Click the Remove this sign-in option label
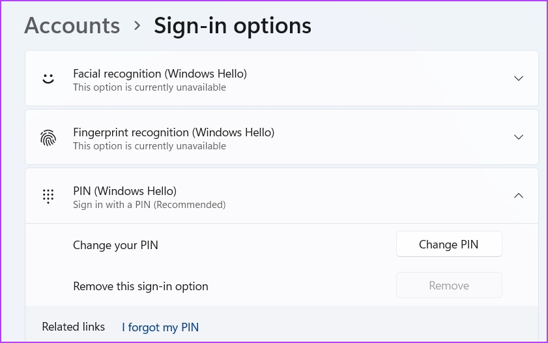This screenshot has width=548, height=343. [141, 286]
